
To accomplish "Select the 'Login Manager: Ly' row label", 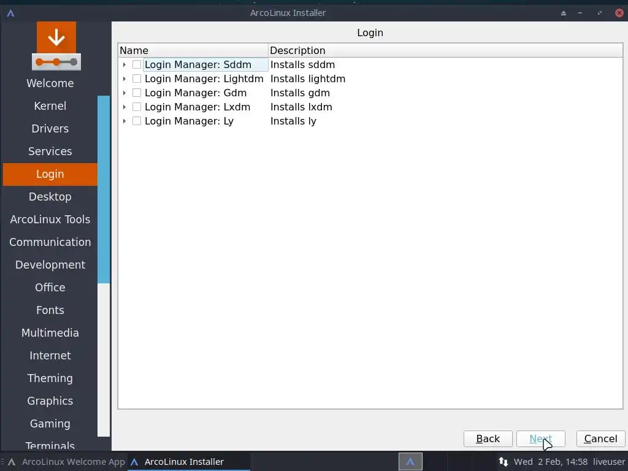I will click(189, 121).
